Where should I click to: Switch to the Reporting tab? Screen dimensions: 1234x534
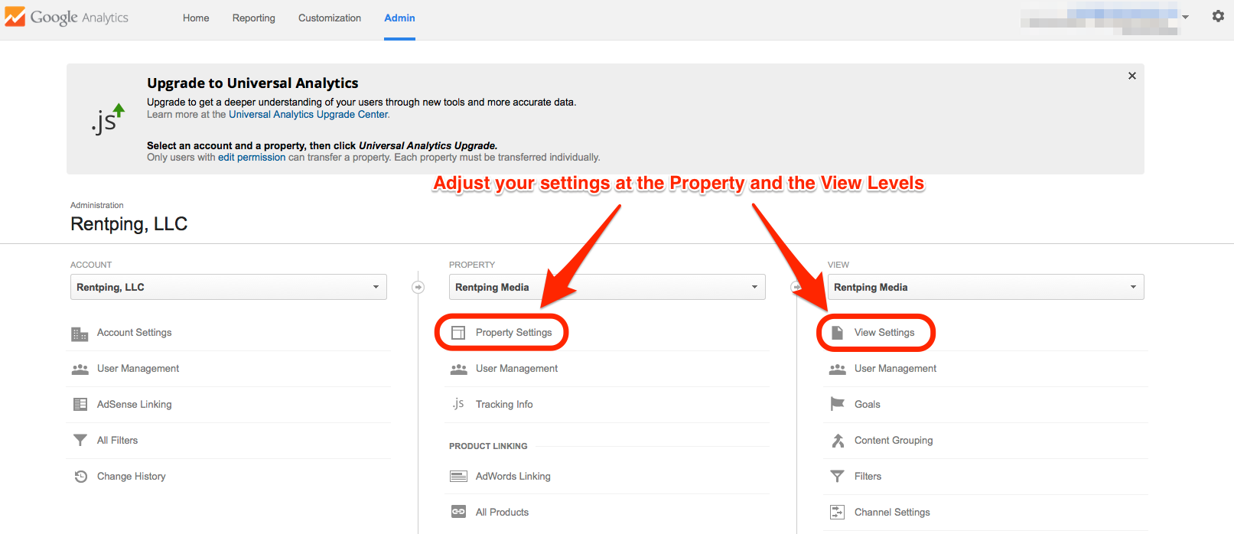pyautogui.click(x=254, y=18)
